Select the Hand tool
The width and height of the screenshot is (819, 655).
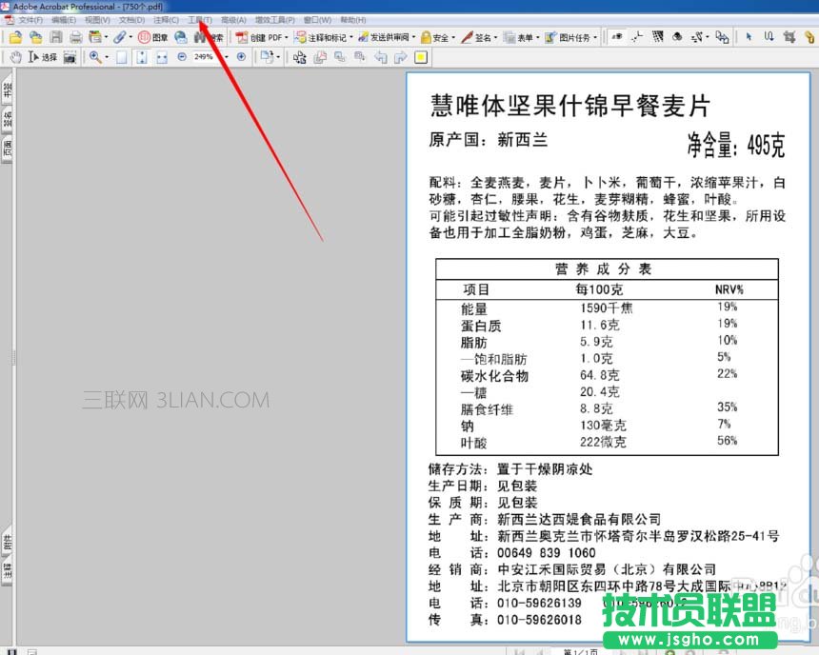point(15,57)
